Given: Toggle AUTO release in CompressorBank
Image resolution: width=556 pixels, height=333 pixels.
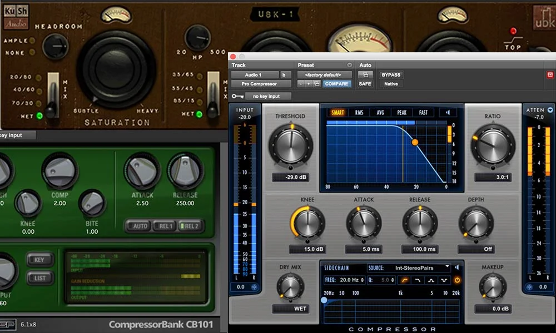Looking at the screenshot, I should click(139, 226).
